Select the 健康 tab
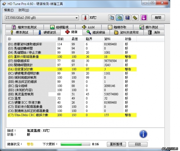 71,32
